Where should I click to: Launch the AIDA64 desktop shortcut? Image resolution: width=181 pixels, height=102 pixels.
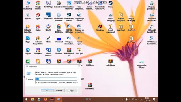pyautogui.click(x=48, y=50)
